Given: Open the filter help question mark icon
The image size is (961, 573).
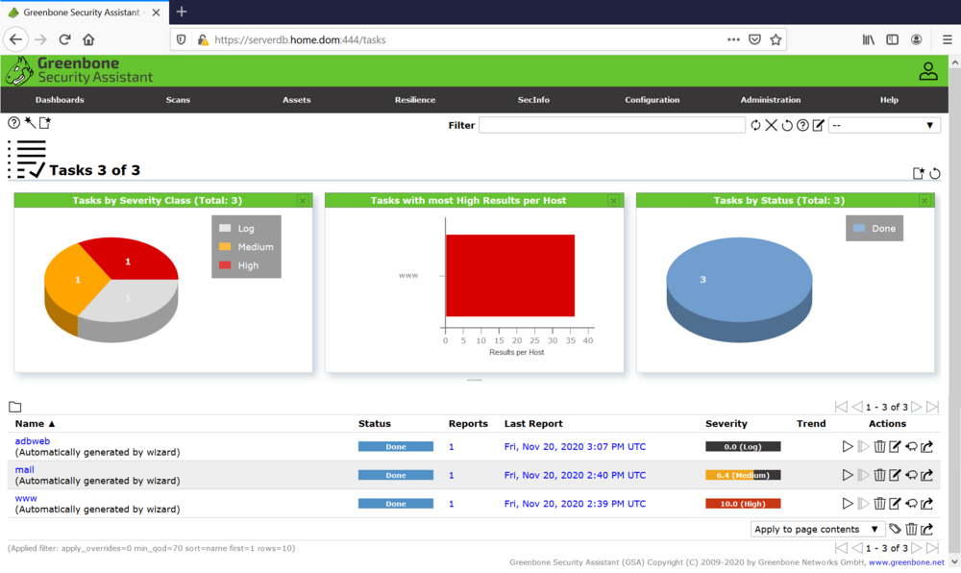Looking at the screenshot, I should coord(802,125).
